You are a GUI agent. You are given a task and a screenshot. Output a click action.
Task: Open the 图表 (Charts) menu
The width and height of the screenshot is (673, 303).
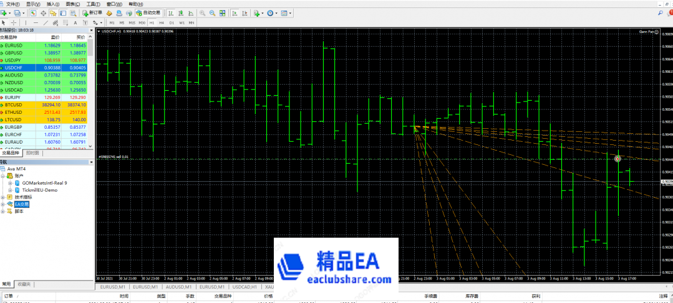pos(72,4)
